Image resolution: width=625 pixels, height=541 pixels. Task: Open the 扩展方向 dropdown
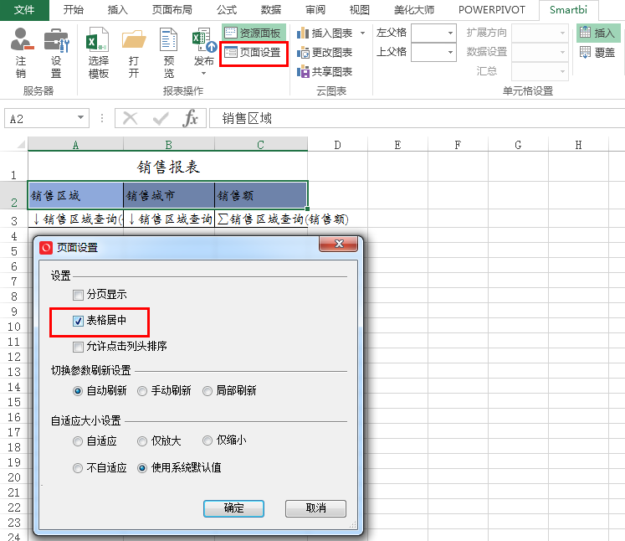(x=562, y=33)
